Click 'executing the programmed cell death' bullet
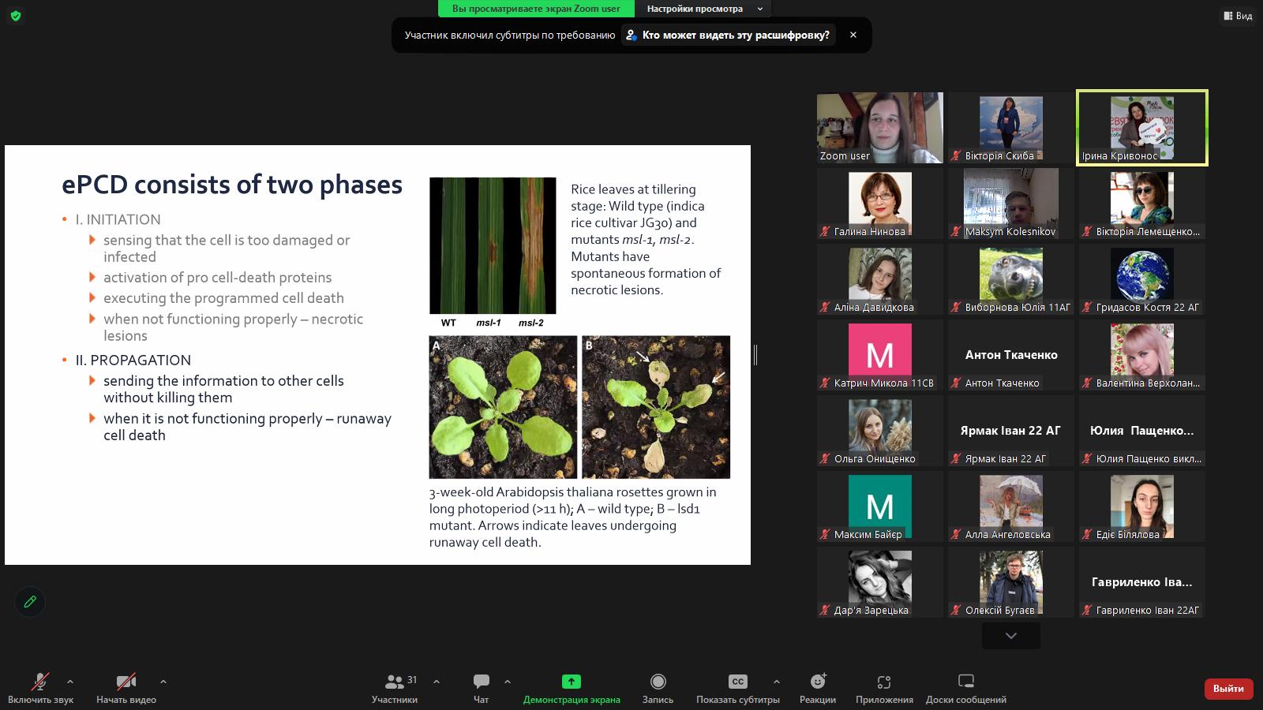 [223, 298]
